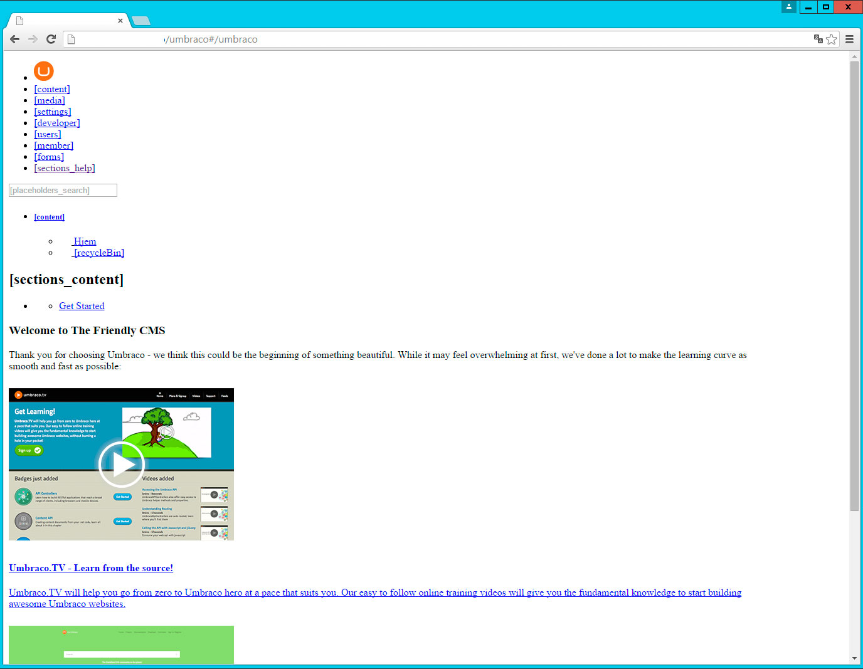Click the scrollbar up arrow

tap(854, 56)
